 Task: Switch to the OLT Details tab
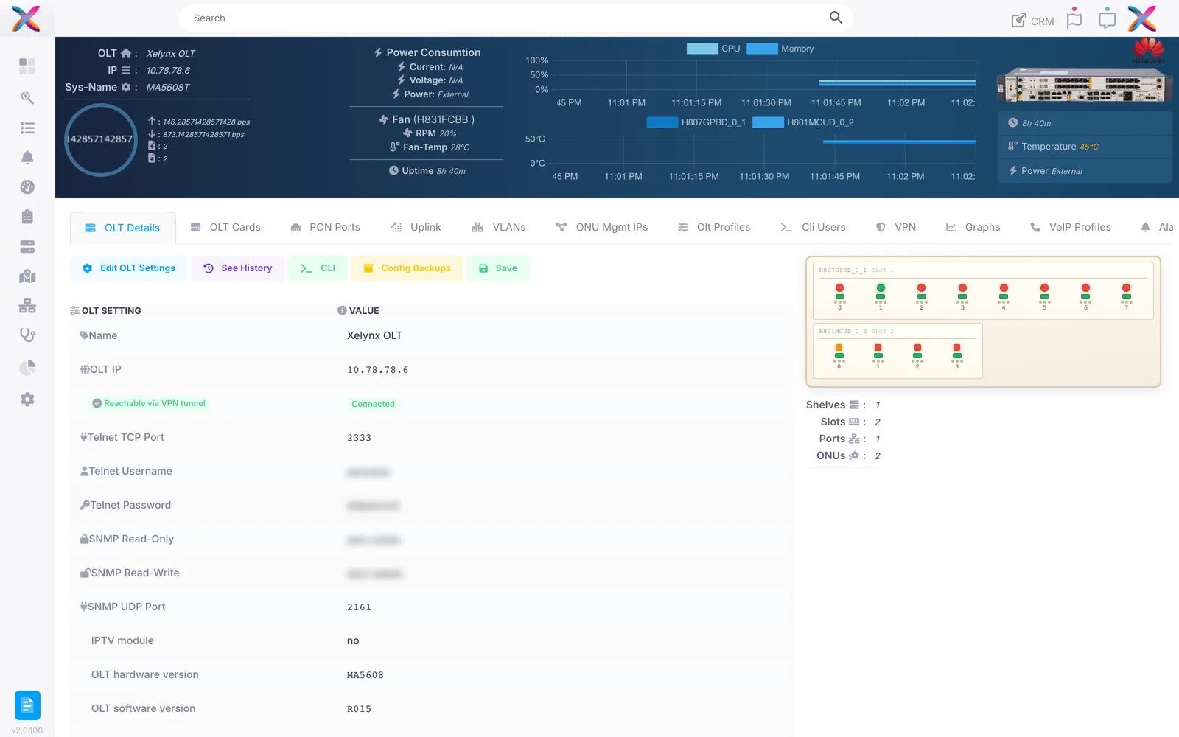pyautogui.click(x=123, y=228)
